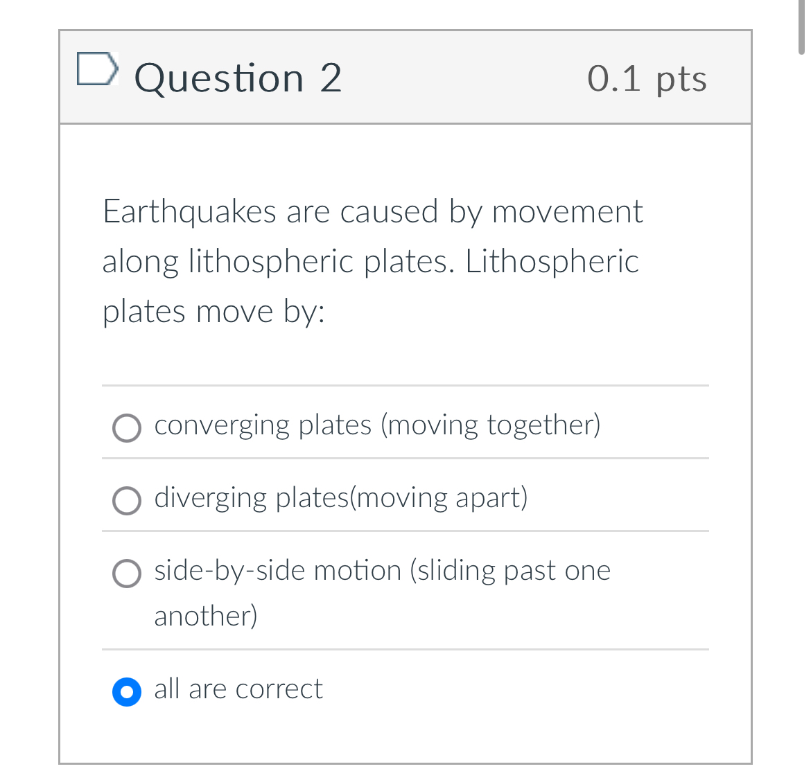
Task: Click the 'side-by-side motion' answer text
Action: (382, 571)
